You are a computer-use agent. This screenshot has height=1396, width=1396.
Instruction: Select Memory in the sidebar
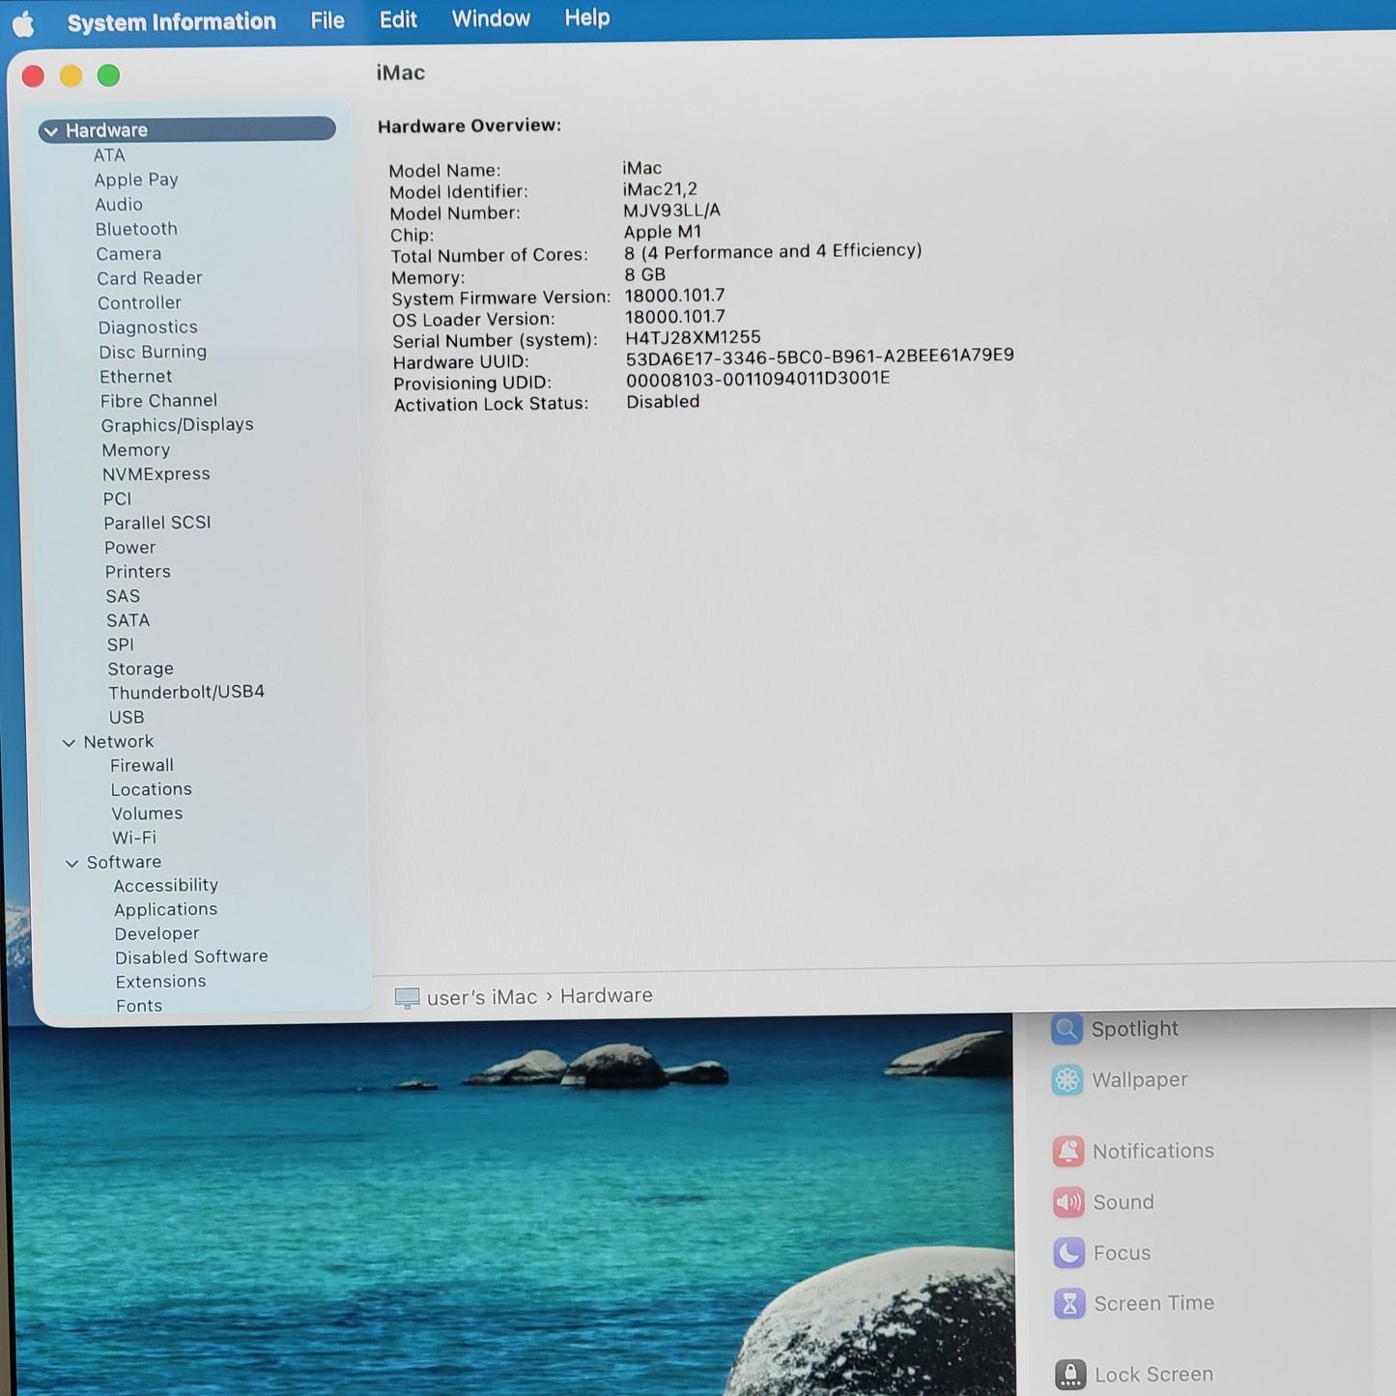[136, 450]
